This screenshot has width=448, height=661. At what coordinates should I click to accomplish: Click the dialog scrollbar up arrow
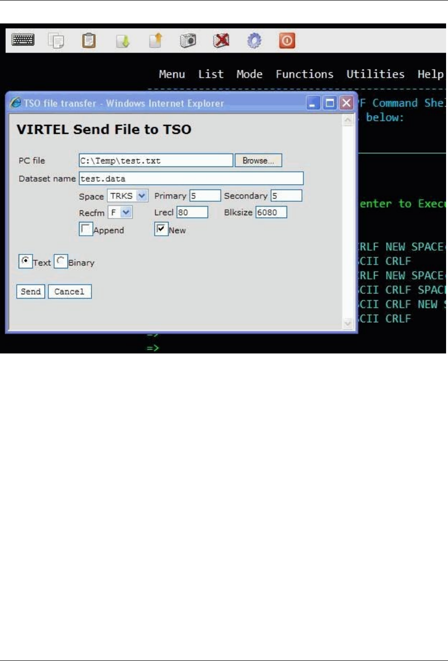coord(348,120)
